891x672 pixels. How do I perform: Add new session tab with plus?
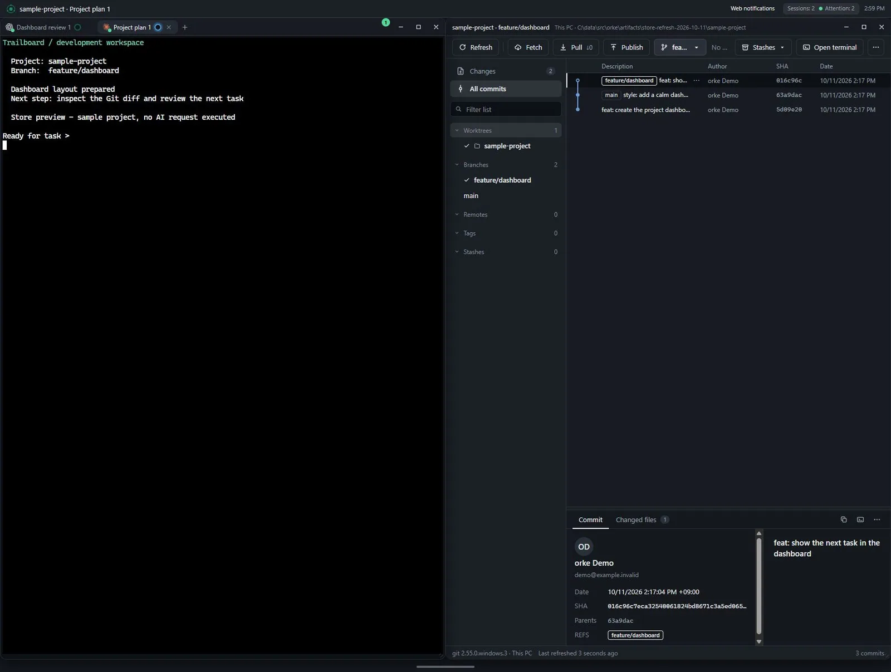point(185,27)
